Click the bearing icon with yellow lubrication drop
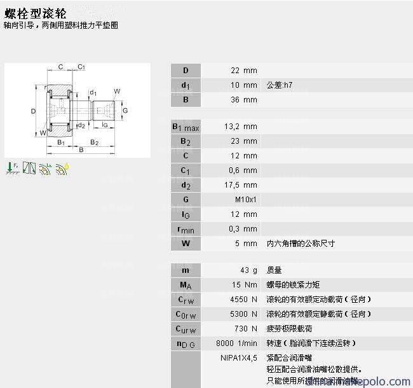This screenshot has height=388, width=413. coord(62,169)
